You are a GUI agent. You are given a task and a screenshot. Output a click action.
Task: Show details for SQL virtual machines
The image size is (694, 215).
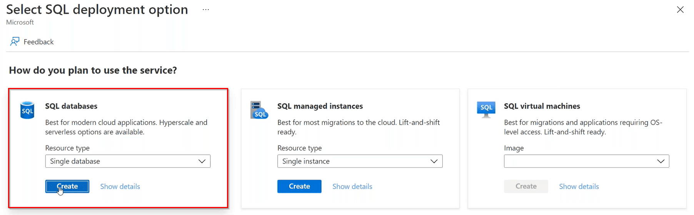click(579, 187)
